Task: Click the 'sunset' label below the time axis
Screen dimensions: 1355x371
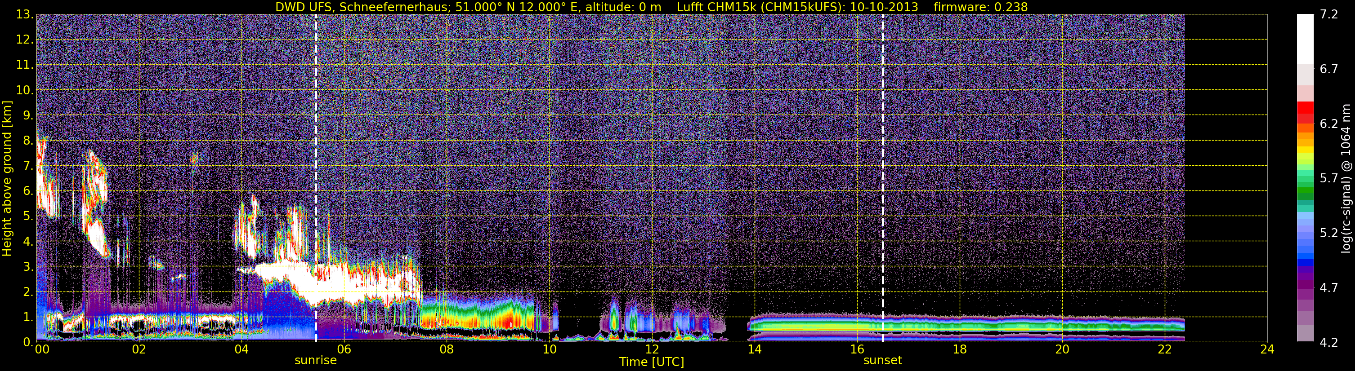Action: (x=883, y=361)
